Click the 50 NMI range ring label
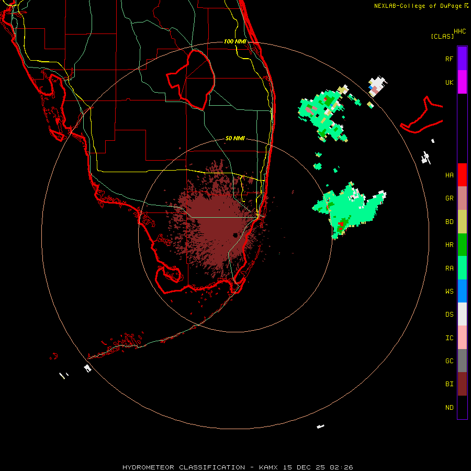 click(235, 138)
